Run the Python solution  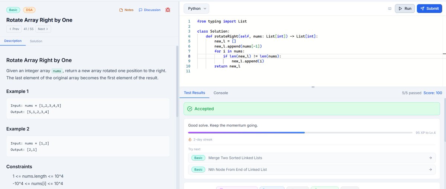click(x=405, y=9)
